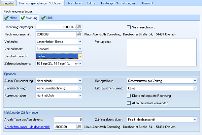Enable the Sammelrechnung checkbox
This screenshot has height=135, width=202.
point(129,27)
